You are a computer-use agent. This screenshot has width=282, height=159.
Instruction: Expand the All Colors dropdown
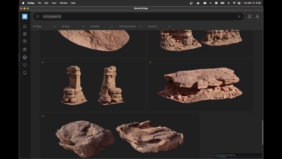(159, 26)
